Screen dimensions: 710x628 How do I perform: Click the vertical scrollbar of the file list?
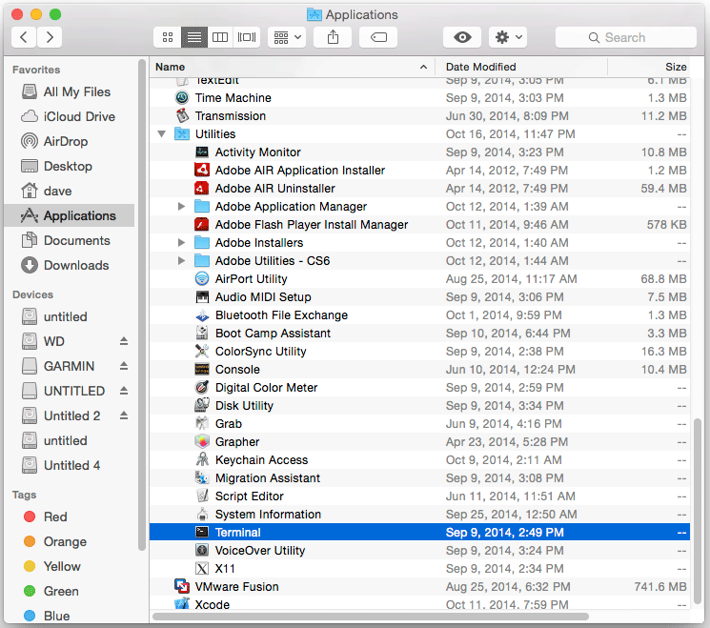(x=698, y=512)
